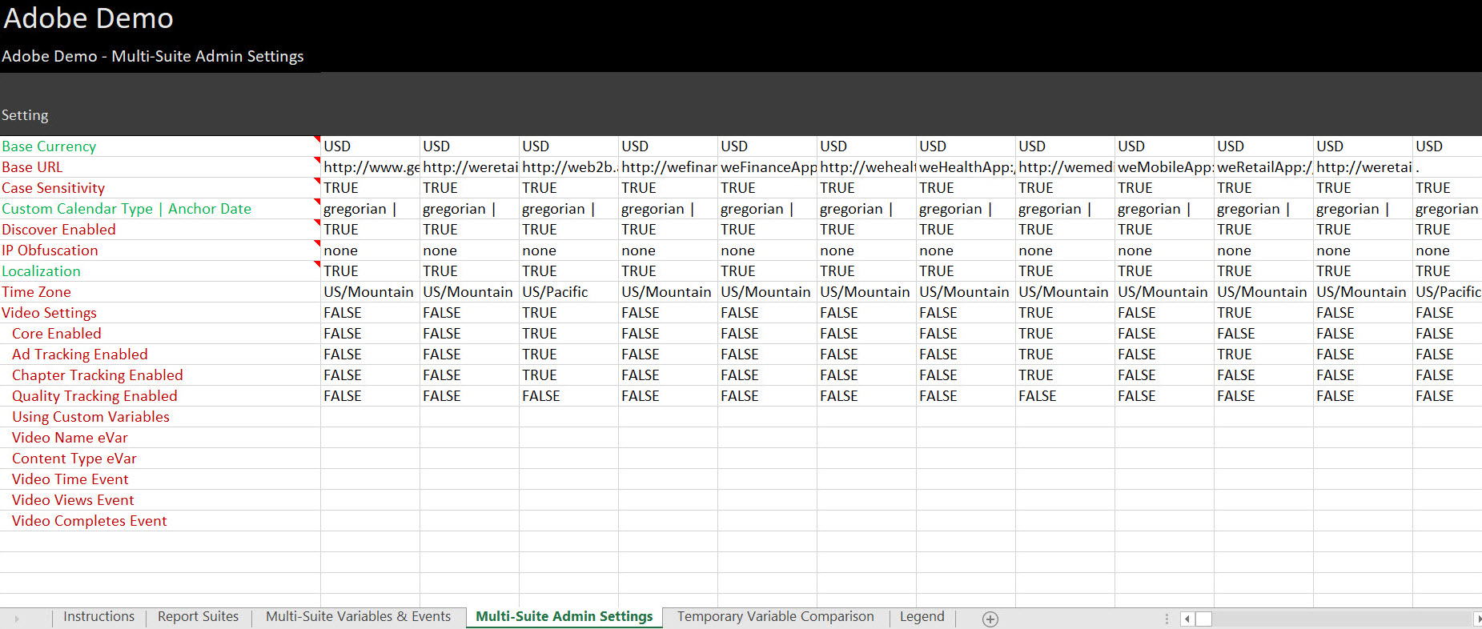Add a new sheet with plus button
This screenshot has width=1482, height=629.
pos(990,619)
